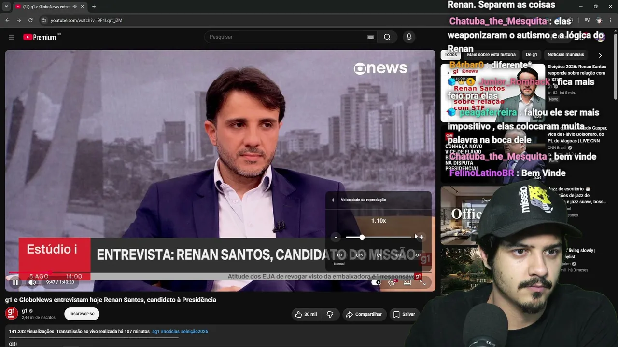Open player settings gear
The width and height of the screenshot is (618, 347).
392,282
